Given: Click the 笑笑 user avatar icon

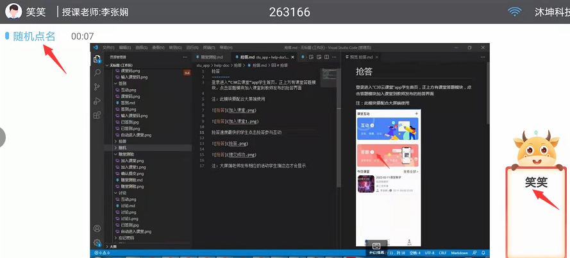Looking at the screenshot, I should pos(13,12).
